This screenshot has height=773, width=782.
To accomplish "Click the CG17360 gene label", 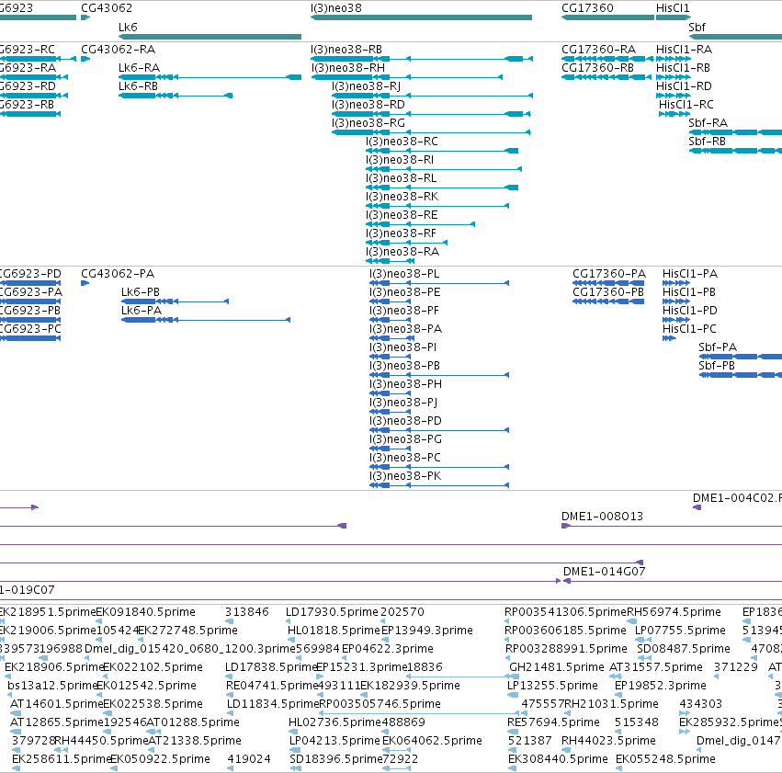I will [x=587, y=8].
